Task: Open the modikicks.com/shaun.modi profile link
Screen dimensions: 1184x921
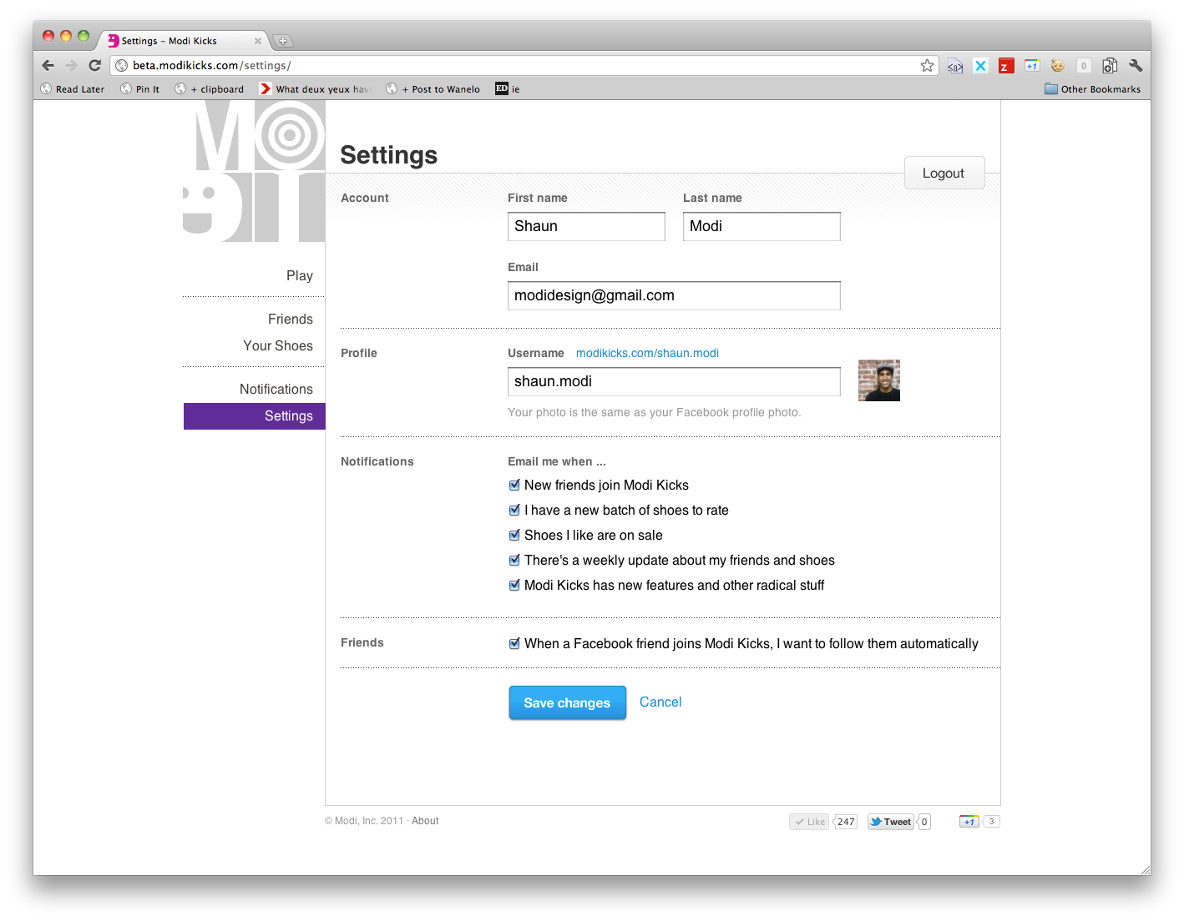Action: click(x=647, y=353)
